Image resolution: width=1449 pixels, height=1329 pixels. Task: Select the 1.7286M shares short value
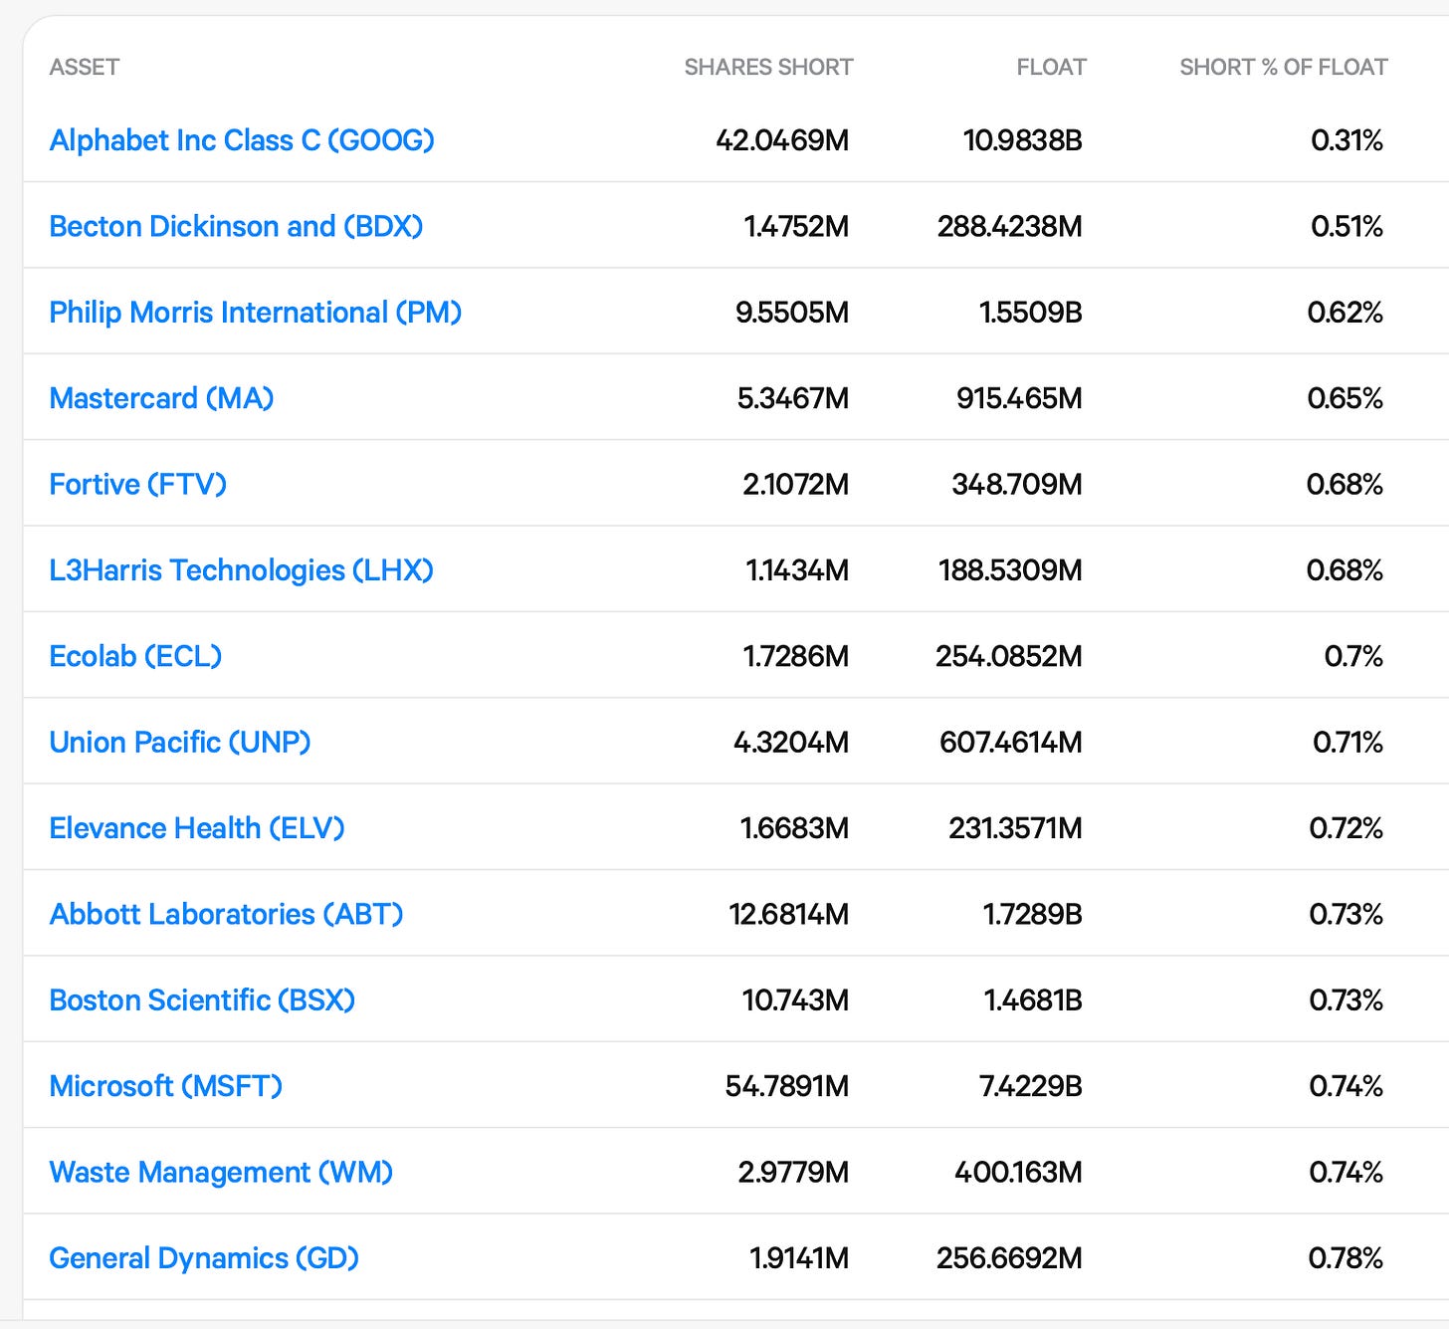796,656
